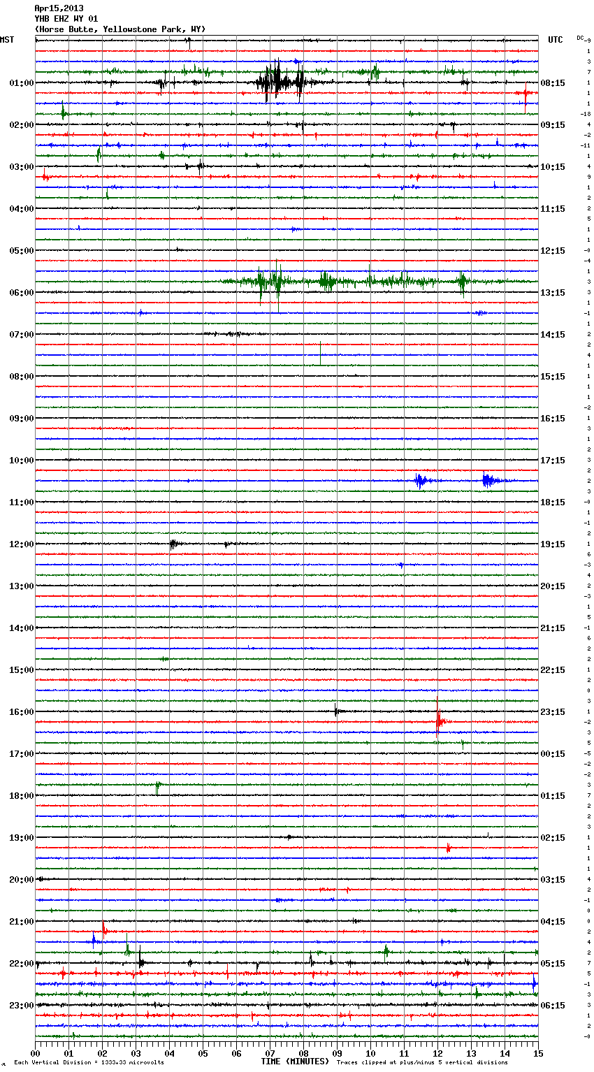Click the 08:15 UTC time label
Image resolution: width=594 pixels, height=1072 pixels.
click(553, 83)
